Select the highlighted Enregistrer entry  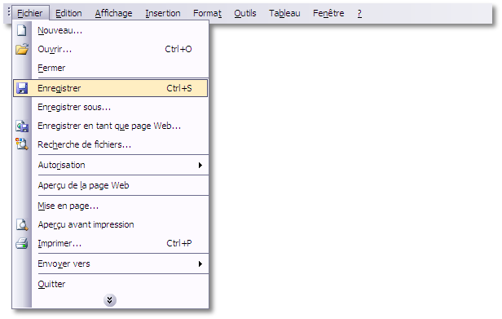coord(111,88)
